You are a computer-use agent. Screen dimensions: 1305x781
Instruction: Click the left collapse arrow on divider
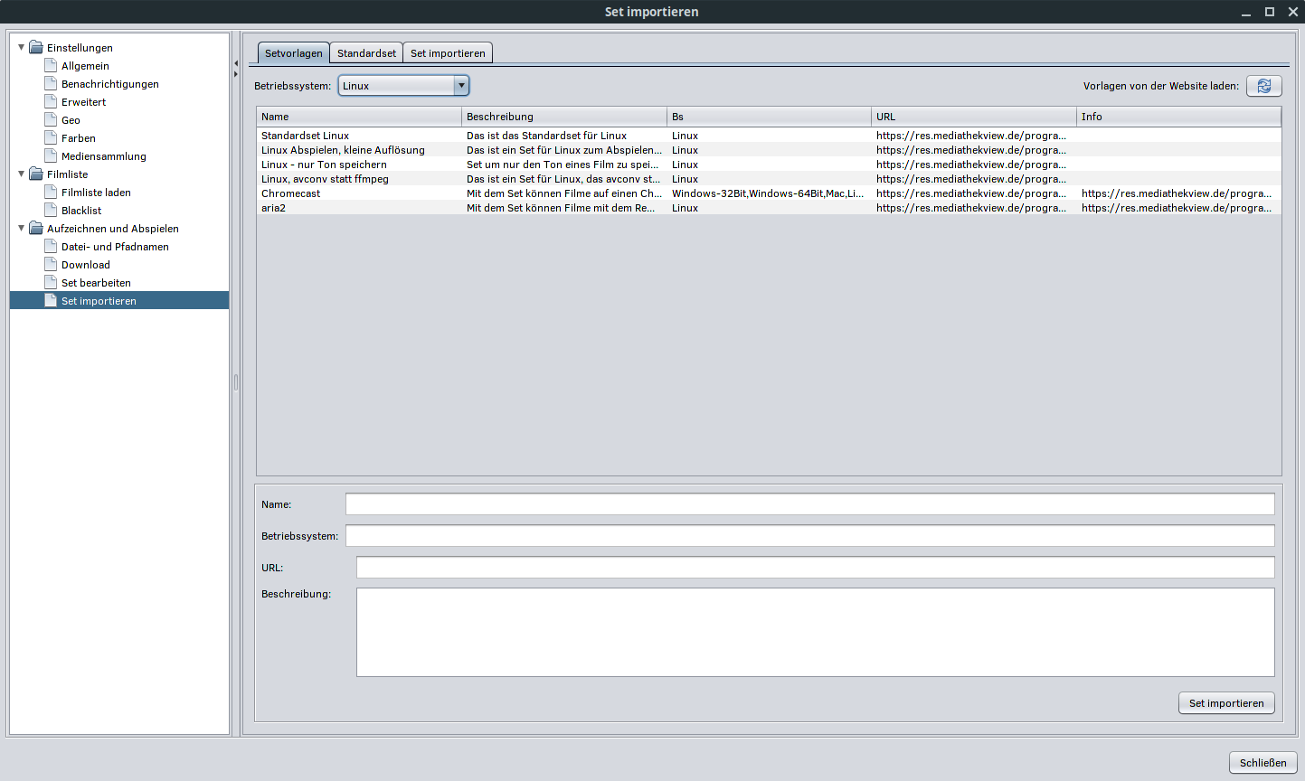[x=236, y=62]
